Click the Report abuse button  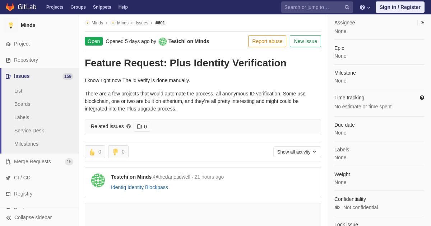pyautogui.click(x=267, y=41)
